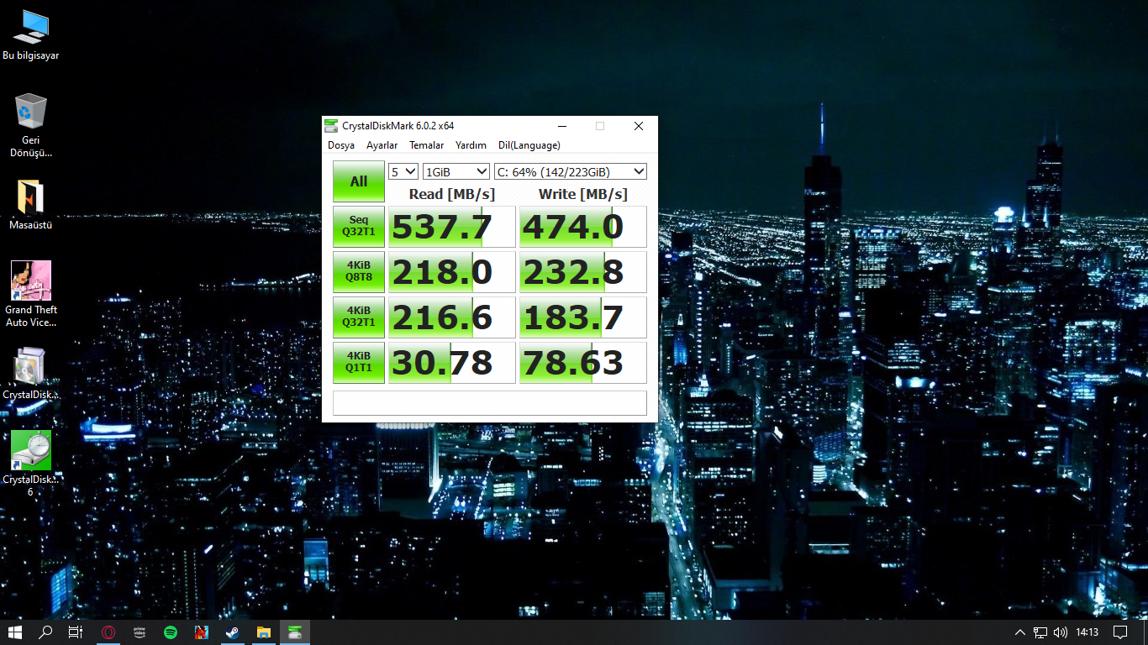Click the Read [MB/s] column header
Screen dimensions: 1148x645
452,194
